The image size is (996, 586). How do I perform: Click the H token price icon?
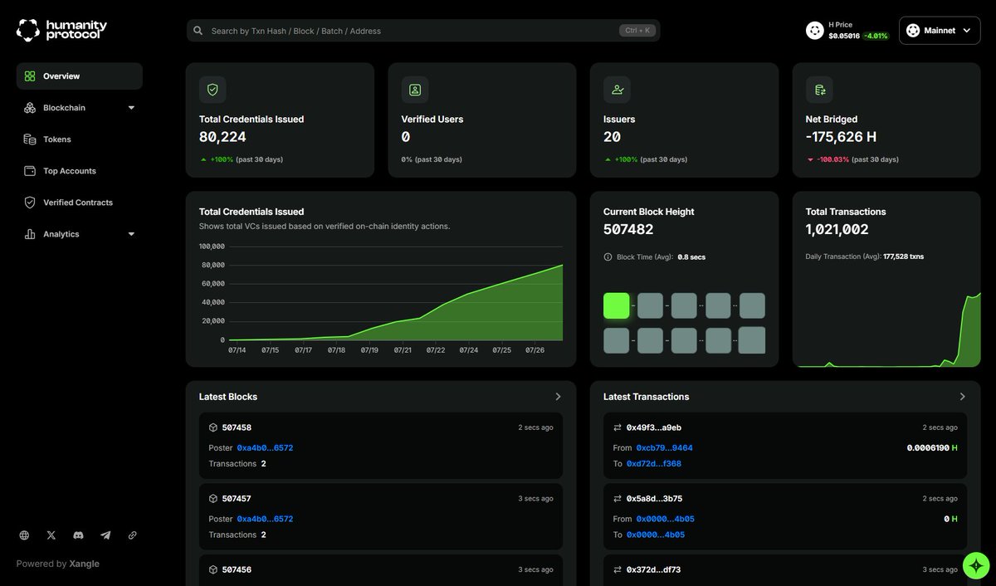(815, 31)
